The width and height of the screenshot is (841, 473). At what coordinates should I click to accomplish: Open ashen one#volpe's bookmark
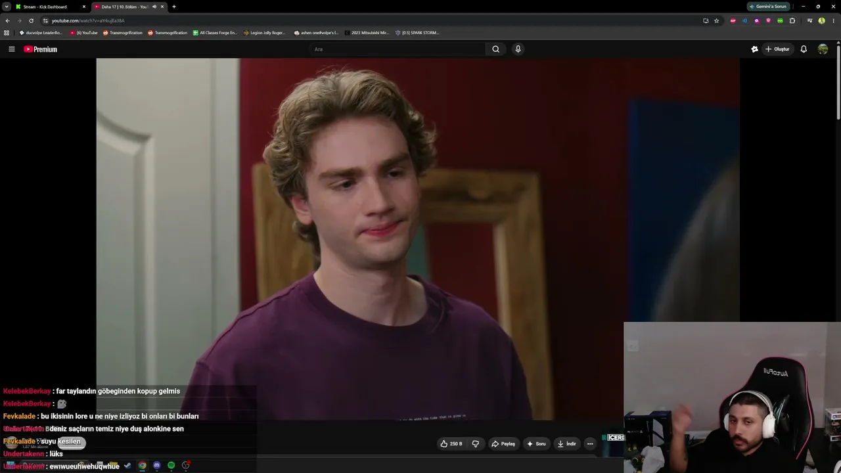tap(316, 33)
